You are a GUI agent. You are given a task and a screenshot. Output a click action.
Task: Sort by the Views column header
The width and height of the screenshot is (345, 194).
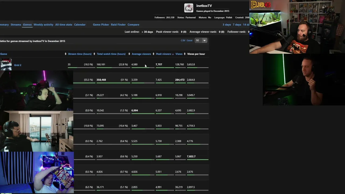179,54
